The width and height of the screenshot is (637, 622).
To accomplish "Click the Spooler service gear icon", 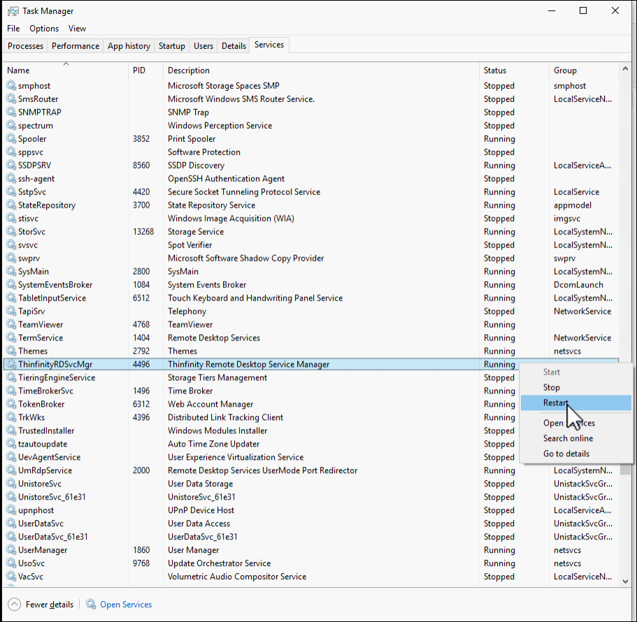I will point(10,138).
